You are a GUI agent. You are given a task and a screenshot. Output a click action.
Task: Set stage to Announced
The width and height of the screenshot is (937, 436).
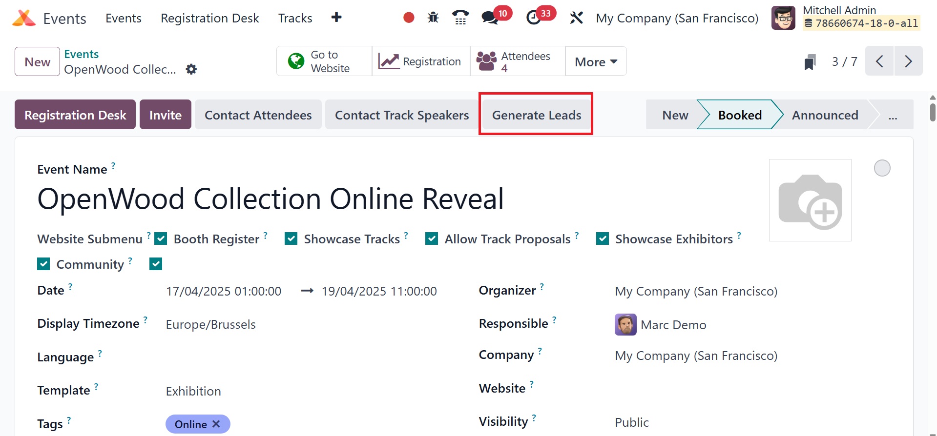point(825,115)
